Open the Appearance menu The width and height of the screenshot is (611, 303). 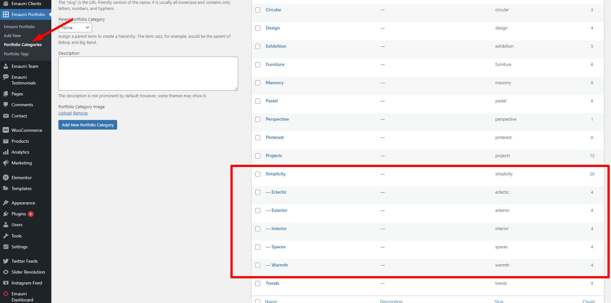click(x=23, y=203)
